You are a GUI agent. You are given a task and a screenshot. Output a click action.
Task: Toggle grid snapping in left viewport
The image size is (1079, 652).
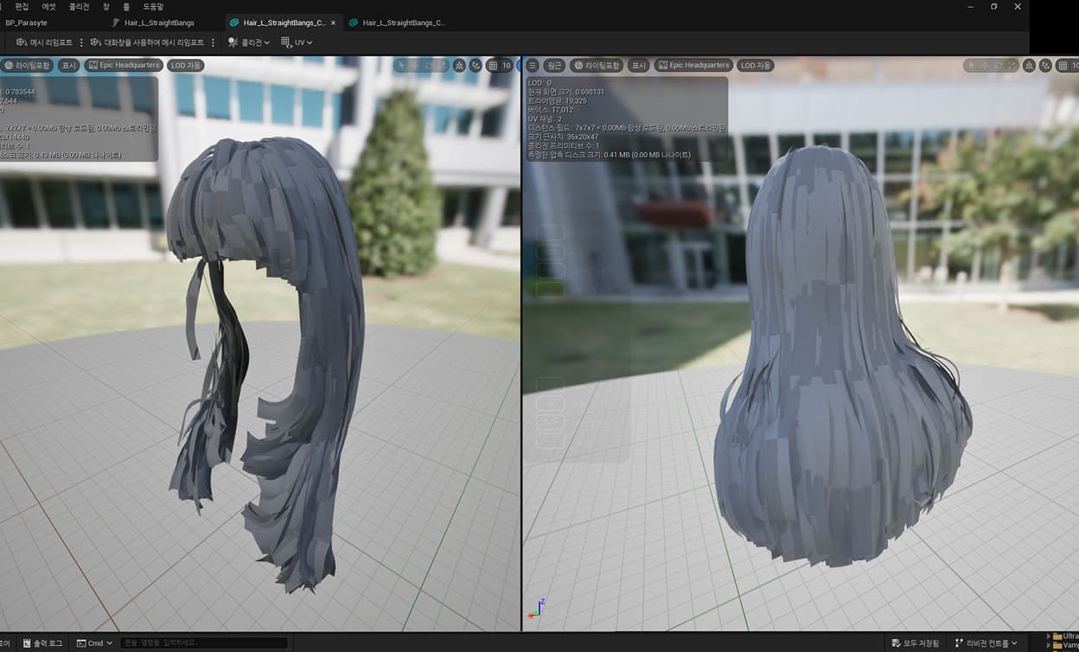[x=493, y=66]
